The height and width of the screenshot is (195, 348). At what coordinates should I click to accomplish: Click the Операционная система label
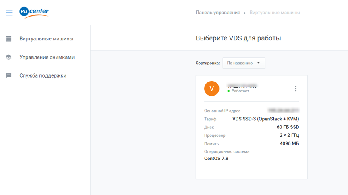227,151
